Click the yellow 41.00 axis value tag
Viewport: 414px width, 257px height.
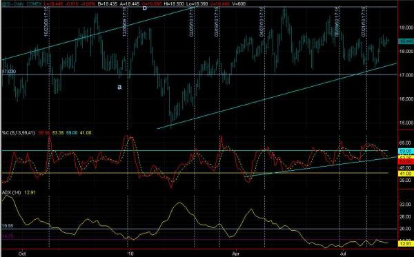pos(405,174)
